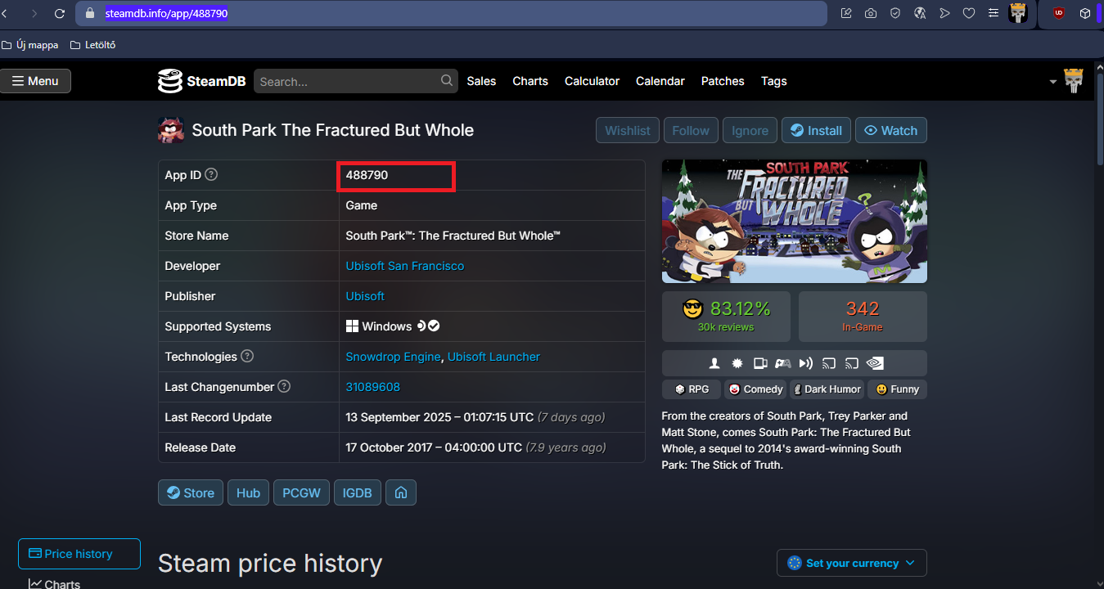Click the SteamDB logo

click(201, 81)
